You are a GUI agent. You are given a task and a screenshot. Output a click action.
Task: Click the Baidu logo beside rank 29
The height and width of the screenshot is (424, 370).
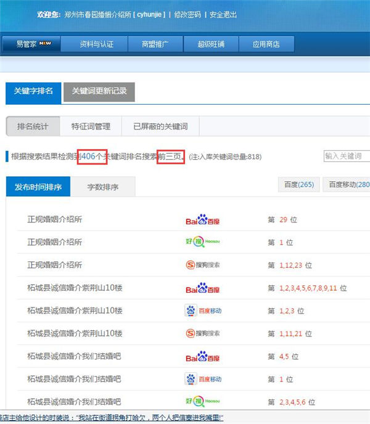pos(202,220)
